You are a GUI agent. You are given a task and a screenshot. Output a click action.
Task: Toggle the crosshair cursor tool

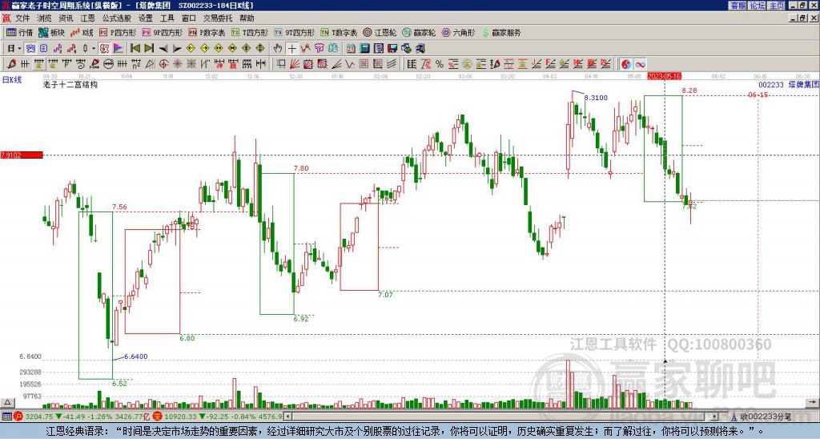click(291, 49)
